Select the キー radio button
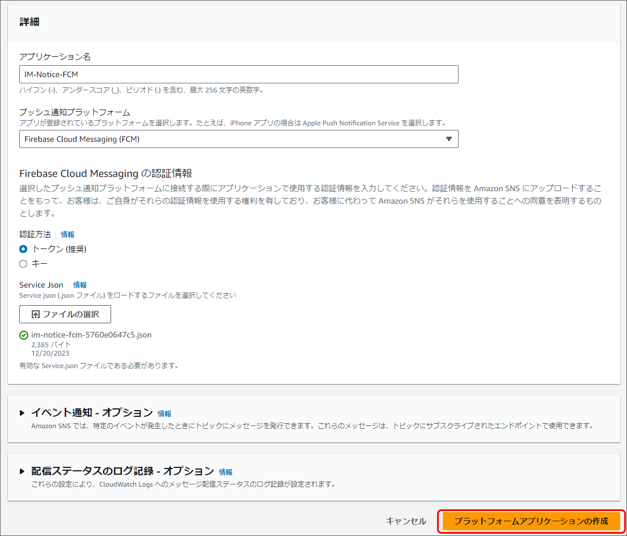This screenshot has width=627, height=536. point(23,264)
